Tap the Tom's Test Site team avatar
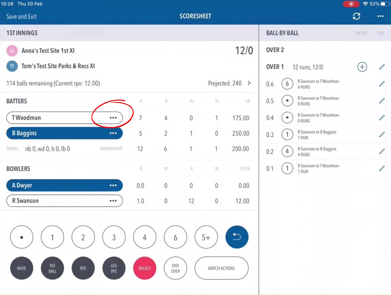Screen dimensions: 391x295 click(x=12, y=66)
